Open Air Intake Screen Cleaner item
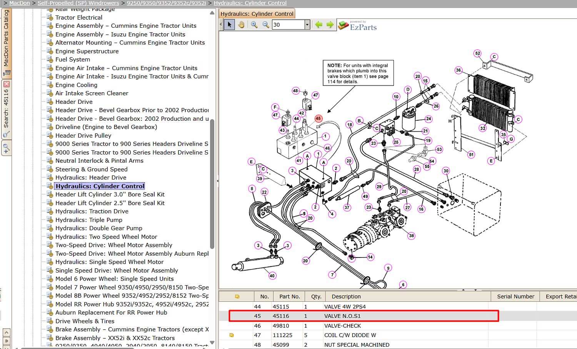This screenshot has height=349, width=577. (x=92, y=93)
